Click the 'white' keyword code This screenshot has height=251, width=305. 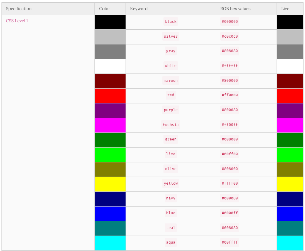(x=171, y=65)
